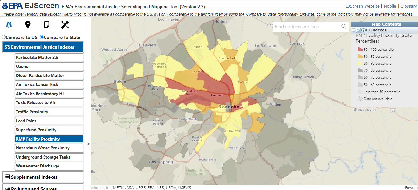The height and width of the screenshot is (190, 418).
Task: Select Underground Storage Tanks index
Action: coord(50,157)
